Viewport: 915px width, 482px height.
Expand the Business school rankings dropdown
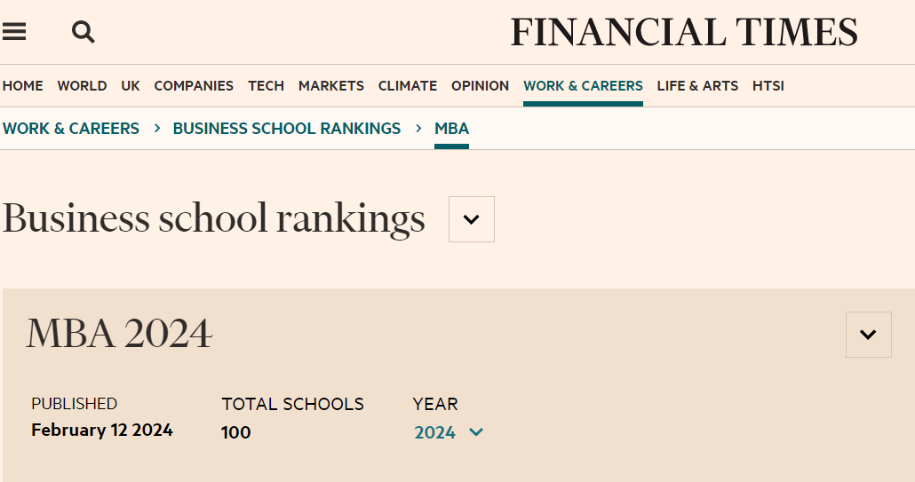471,219
